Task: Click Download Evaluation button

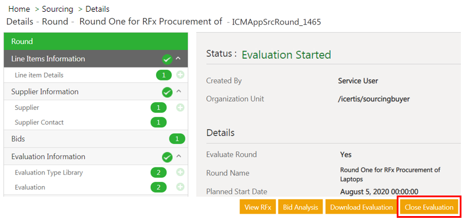Action: coord(361,207)
